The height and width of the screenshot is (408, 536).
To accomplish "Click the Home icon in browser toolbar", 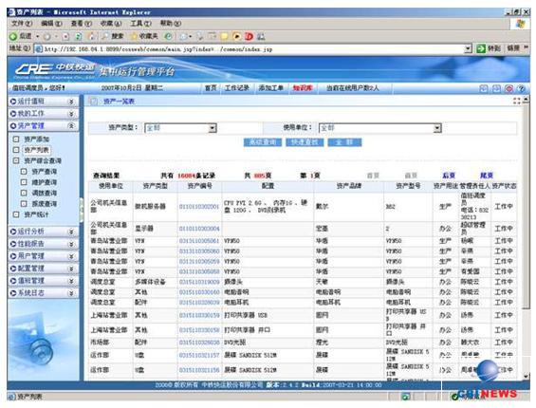I will [91, 36].
